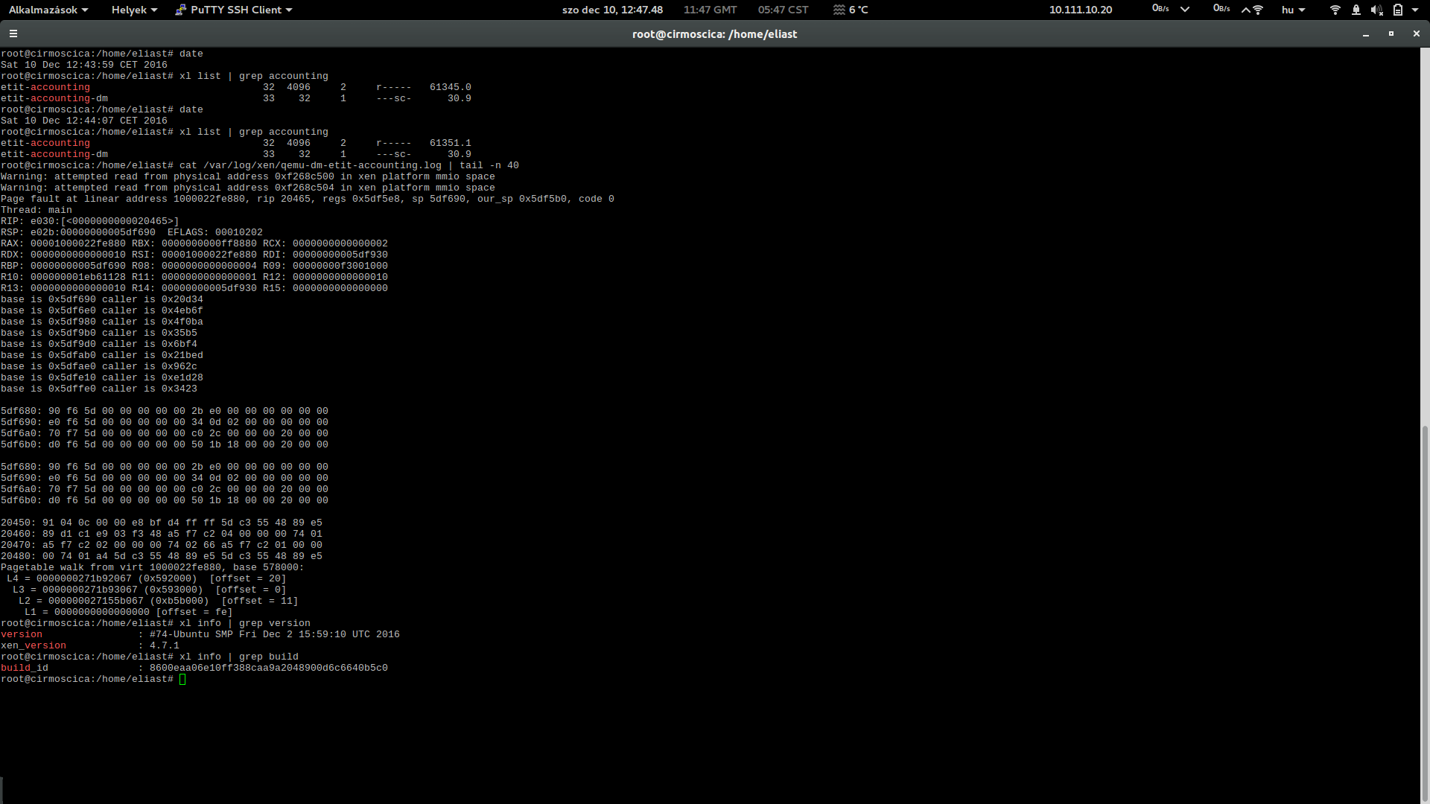Click the 10.111.10.20 IP address indicator
The width and height of the screenshot is (1430, 804).
point(1080,10)
